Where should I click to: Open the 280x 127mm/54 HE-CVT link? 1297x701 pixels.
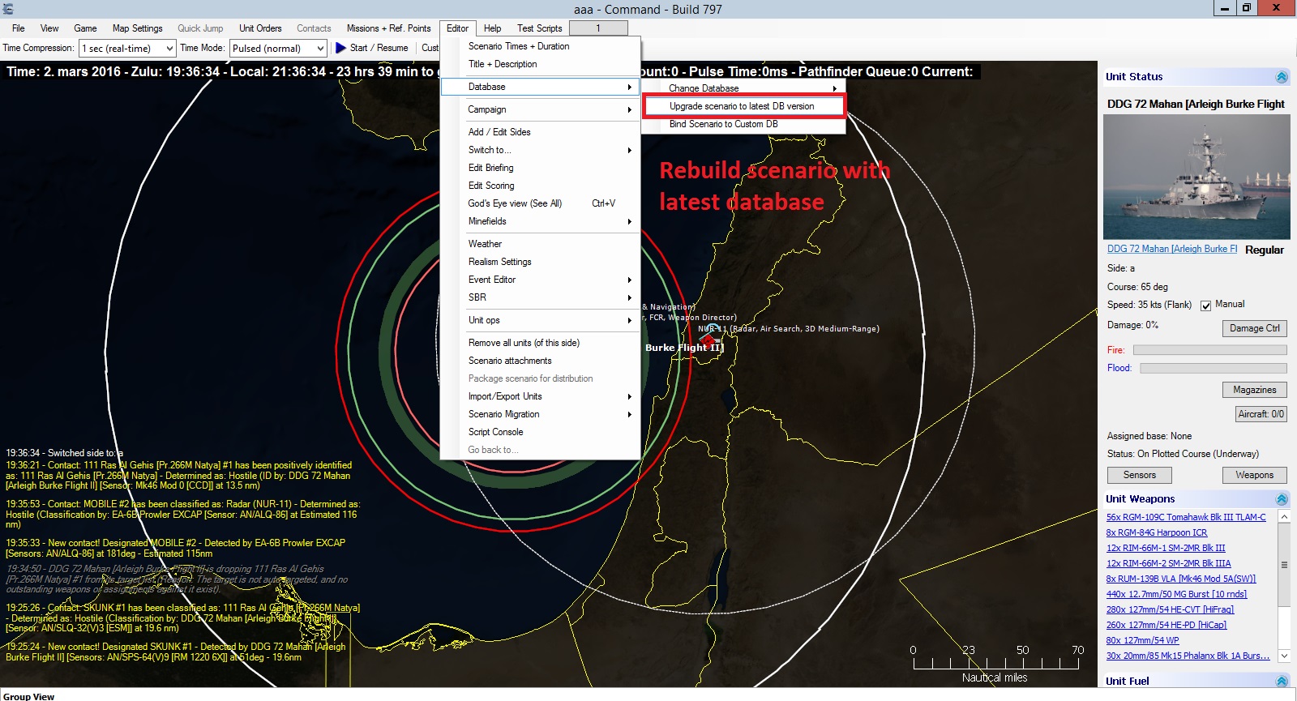pyautogui.click(x=1170, y=609)
